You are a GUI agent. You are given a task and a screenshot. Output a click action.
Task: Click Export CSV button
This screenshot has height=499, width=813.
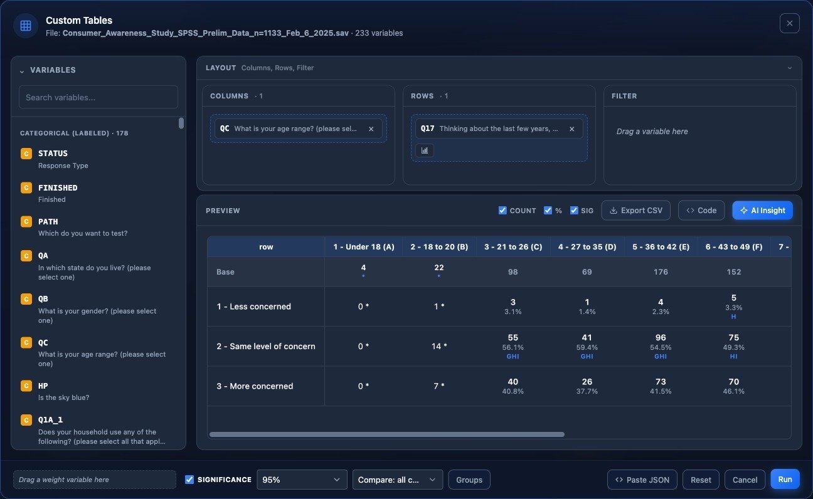pos(635,211)
